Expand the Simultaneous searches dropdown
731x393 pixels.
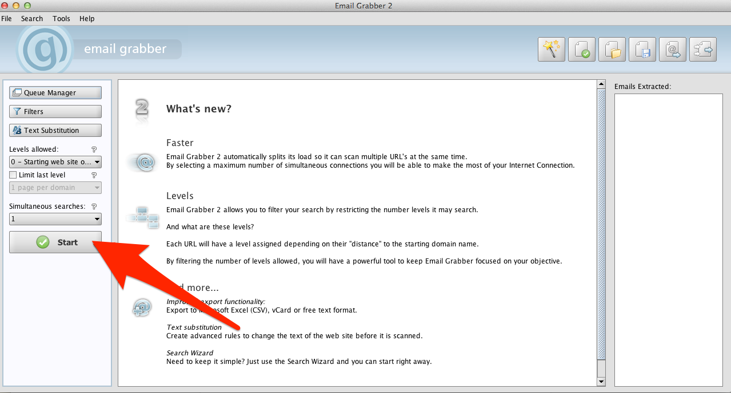coord(55,218)
